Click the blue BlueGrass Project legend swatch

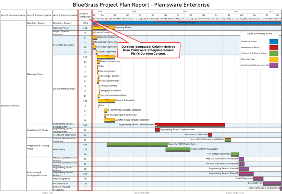coord(274,42)
